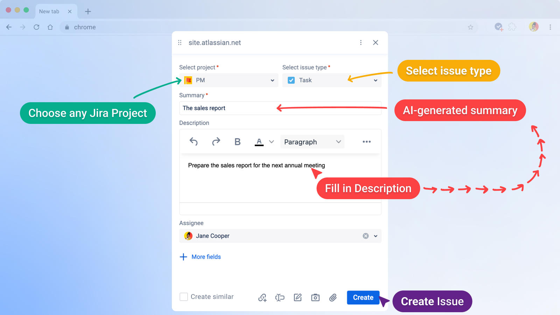560x315 pixels.
Task: Go to the browser home page icon
Action: coord(50,27)
